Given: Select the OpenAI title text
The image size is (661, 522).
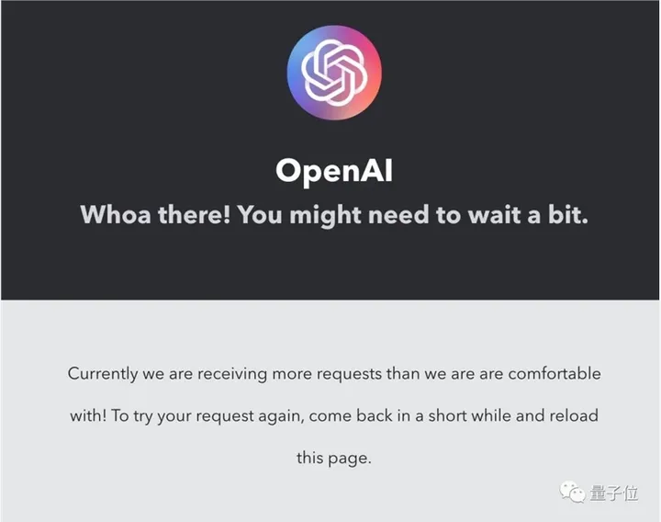Looking at the screenshot, I should coord(334,171).
